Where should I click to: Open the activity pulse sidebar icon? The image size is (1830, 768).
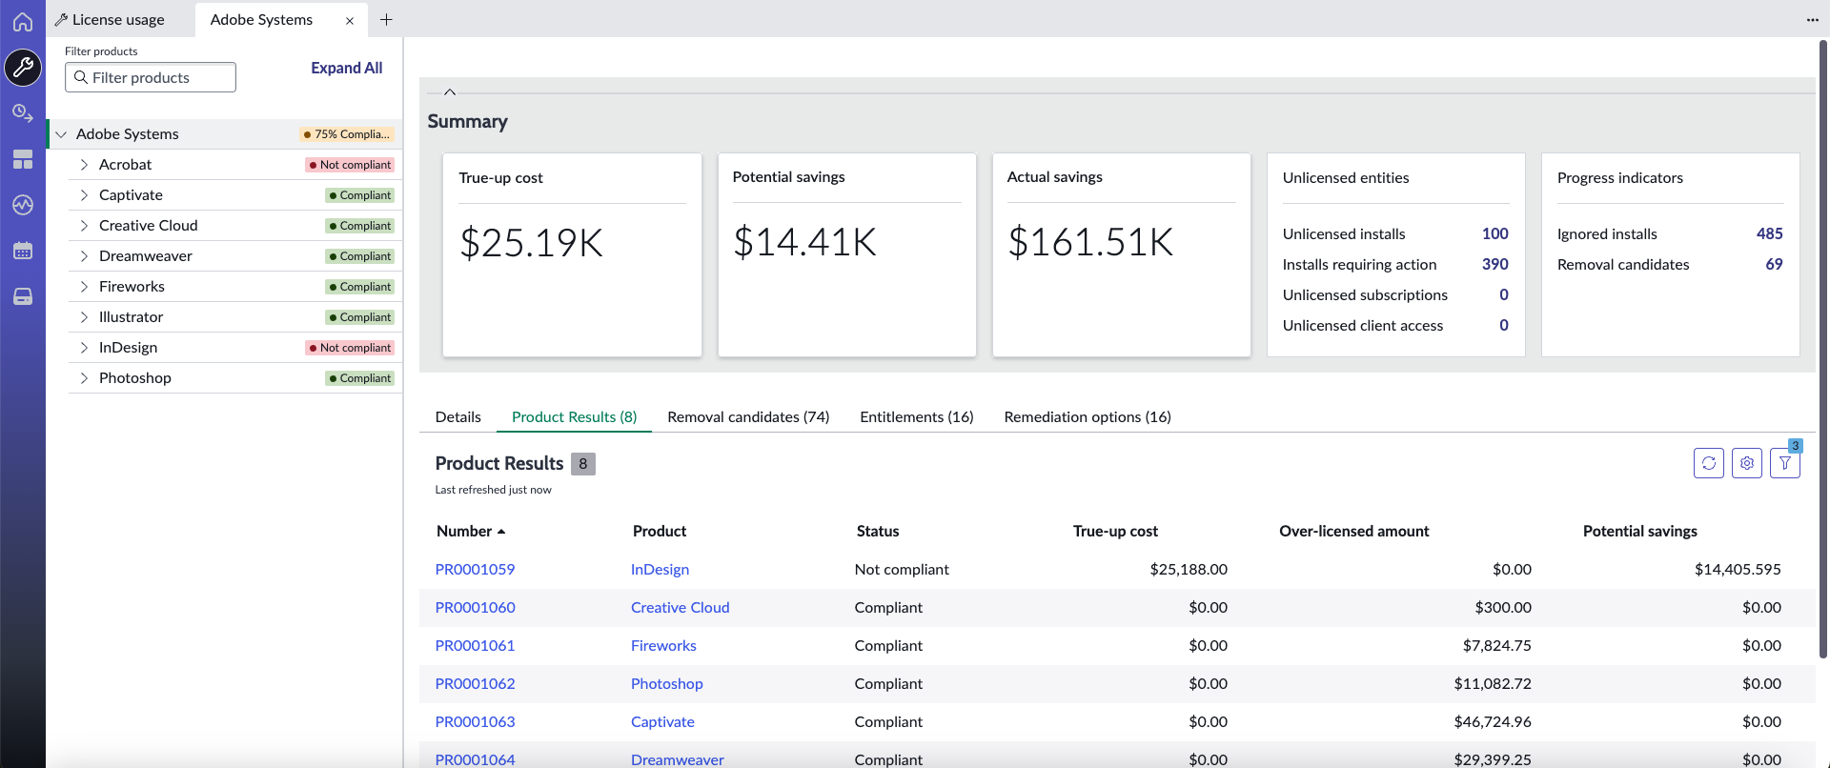click(23, 205)
